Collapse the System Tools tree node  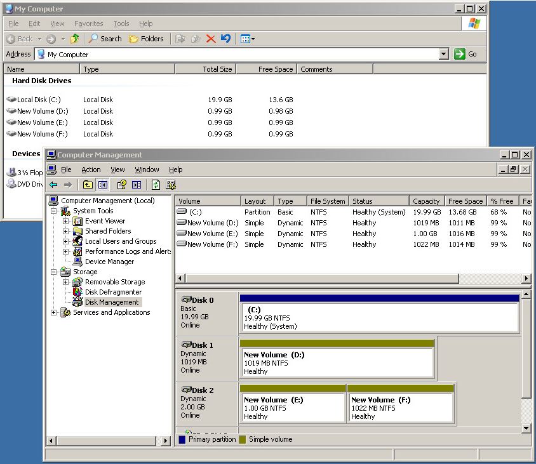click(54, 211)
